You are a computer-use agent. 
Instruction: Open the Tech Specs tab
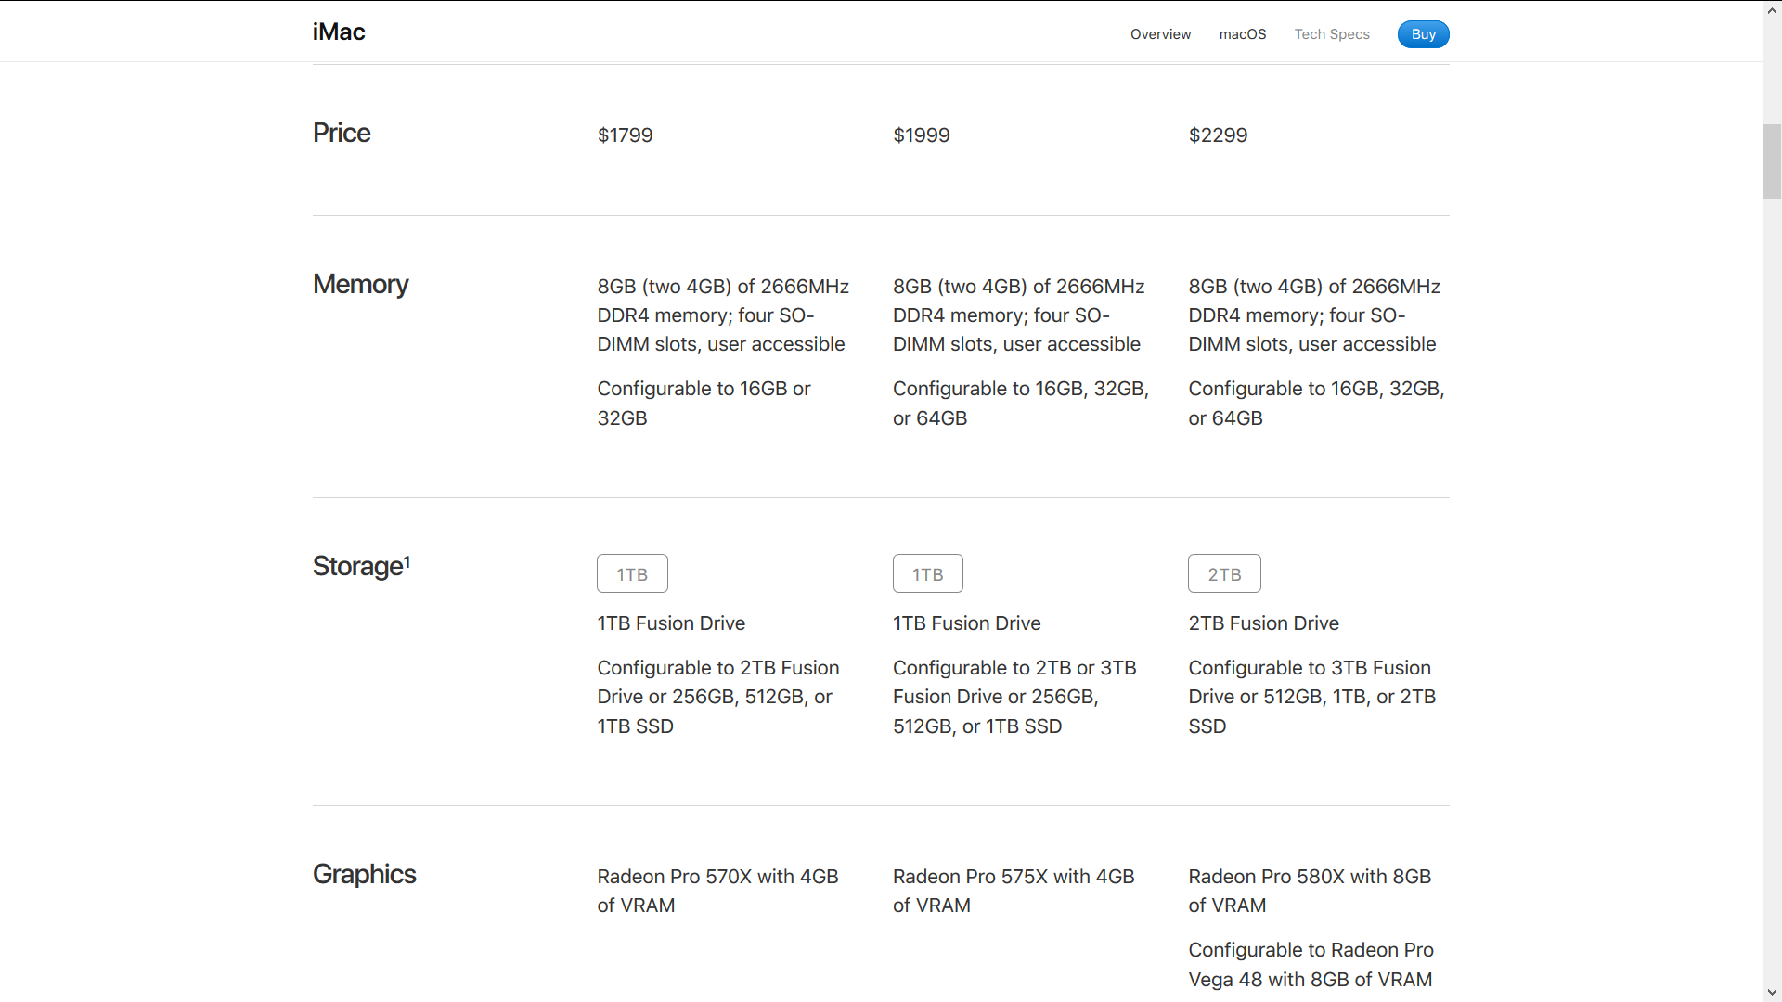1332,34
